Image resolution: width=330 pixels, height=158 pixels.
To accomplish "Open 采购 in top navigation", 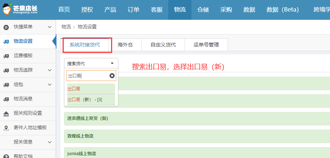I will pyautogui.click(x=226, y=10).
